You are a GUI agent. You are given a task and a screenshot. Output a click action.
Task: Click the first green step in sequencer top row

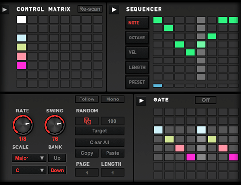point(158,20)
